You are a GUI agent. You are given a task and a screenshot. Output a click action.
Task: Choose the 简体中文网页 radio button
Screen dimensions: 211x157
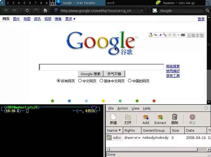pos(102,81)
